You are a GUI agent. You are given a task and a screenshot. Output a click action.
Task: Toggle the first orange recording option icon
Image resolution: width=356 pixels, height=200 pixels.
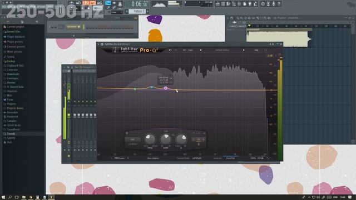86,3
